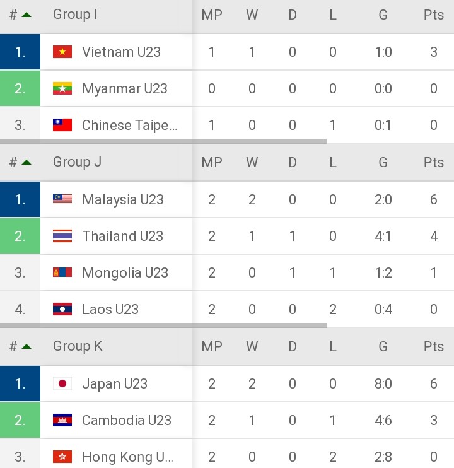Click the horizontal scrollbar under Group J
Viewport: 454px width, 468px height.
163,325
